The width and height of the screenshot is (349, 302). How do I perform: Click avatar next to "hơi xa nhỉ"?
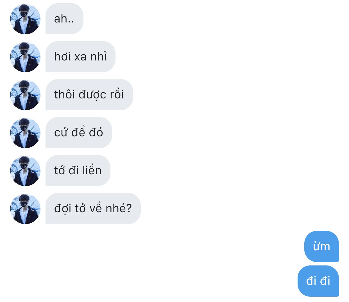point(25,57)
